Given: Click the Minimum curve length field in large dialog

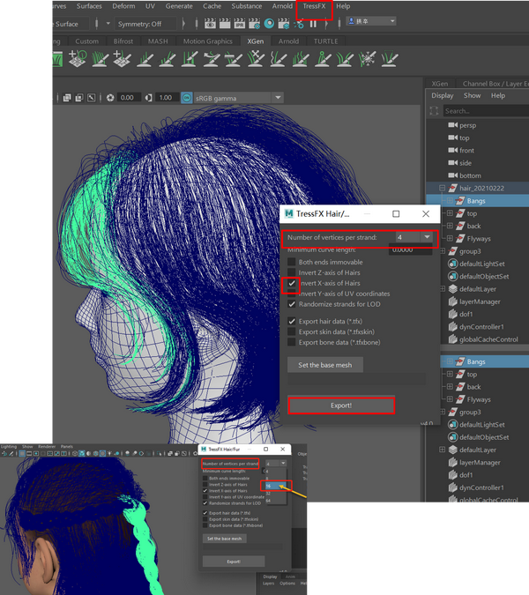Looking at the screenshot, I should tap(410, 249).
